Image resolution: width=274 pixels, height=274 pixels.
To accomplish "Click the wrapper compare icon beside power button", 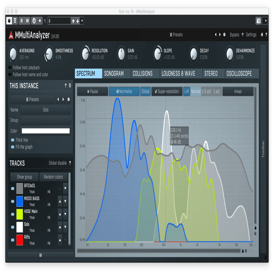I will (x=15, y=21).
